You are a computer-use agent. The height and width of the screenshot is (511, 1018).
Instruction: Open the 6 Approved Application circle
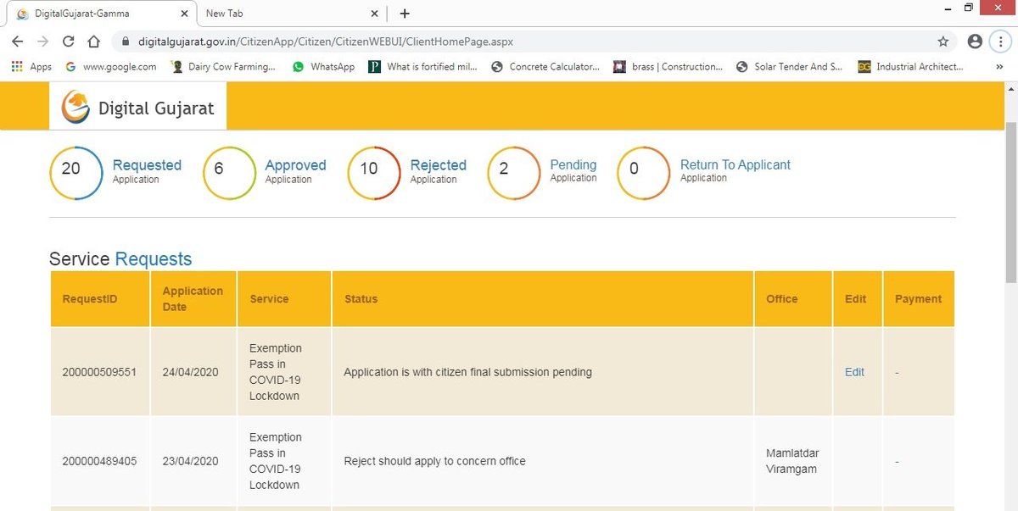[229, 173]
